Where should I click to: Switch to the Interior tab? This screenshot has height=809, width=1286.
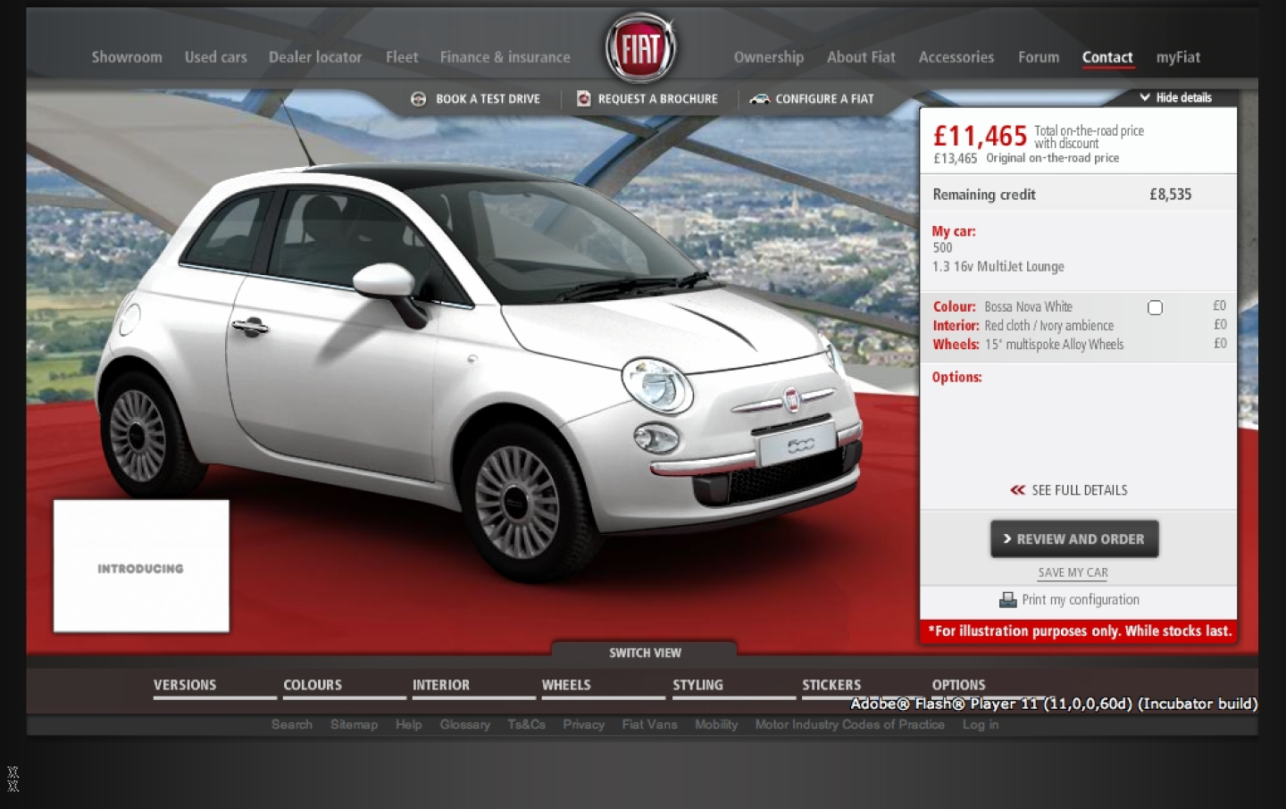[441, 685]
